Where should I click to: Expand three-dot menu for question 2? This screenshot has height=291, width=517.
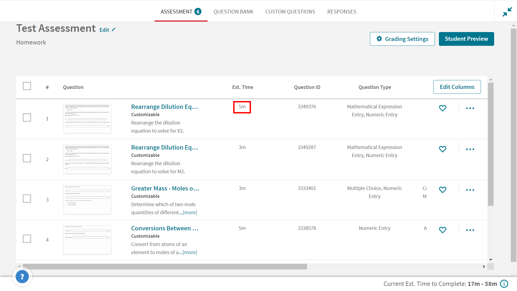tap(470, 149)
